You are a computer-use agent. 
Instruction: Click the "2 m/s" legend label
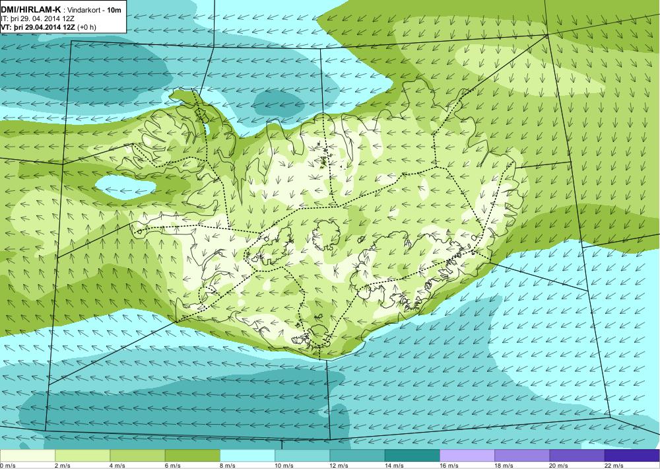point(63,466)
